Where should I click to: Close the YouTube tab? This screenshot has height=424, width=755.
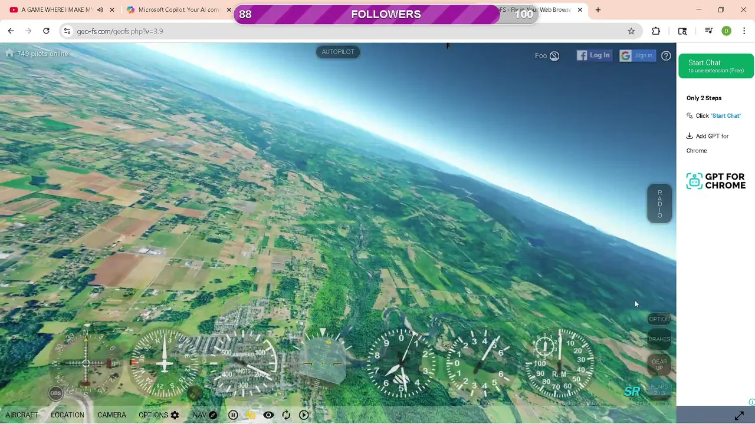pyautogui.click(x=112, y=10)
